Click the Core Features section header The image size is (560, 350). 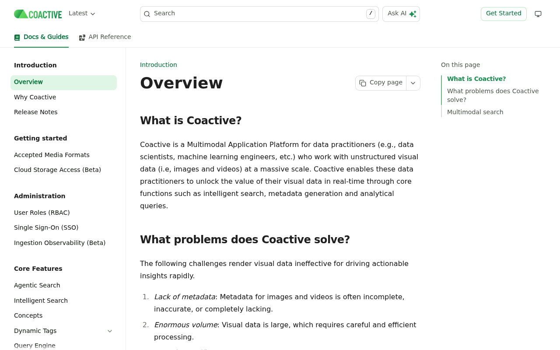click(x=38, y=269)
